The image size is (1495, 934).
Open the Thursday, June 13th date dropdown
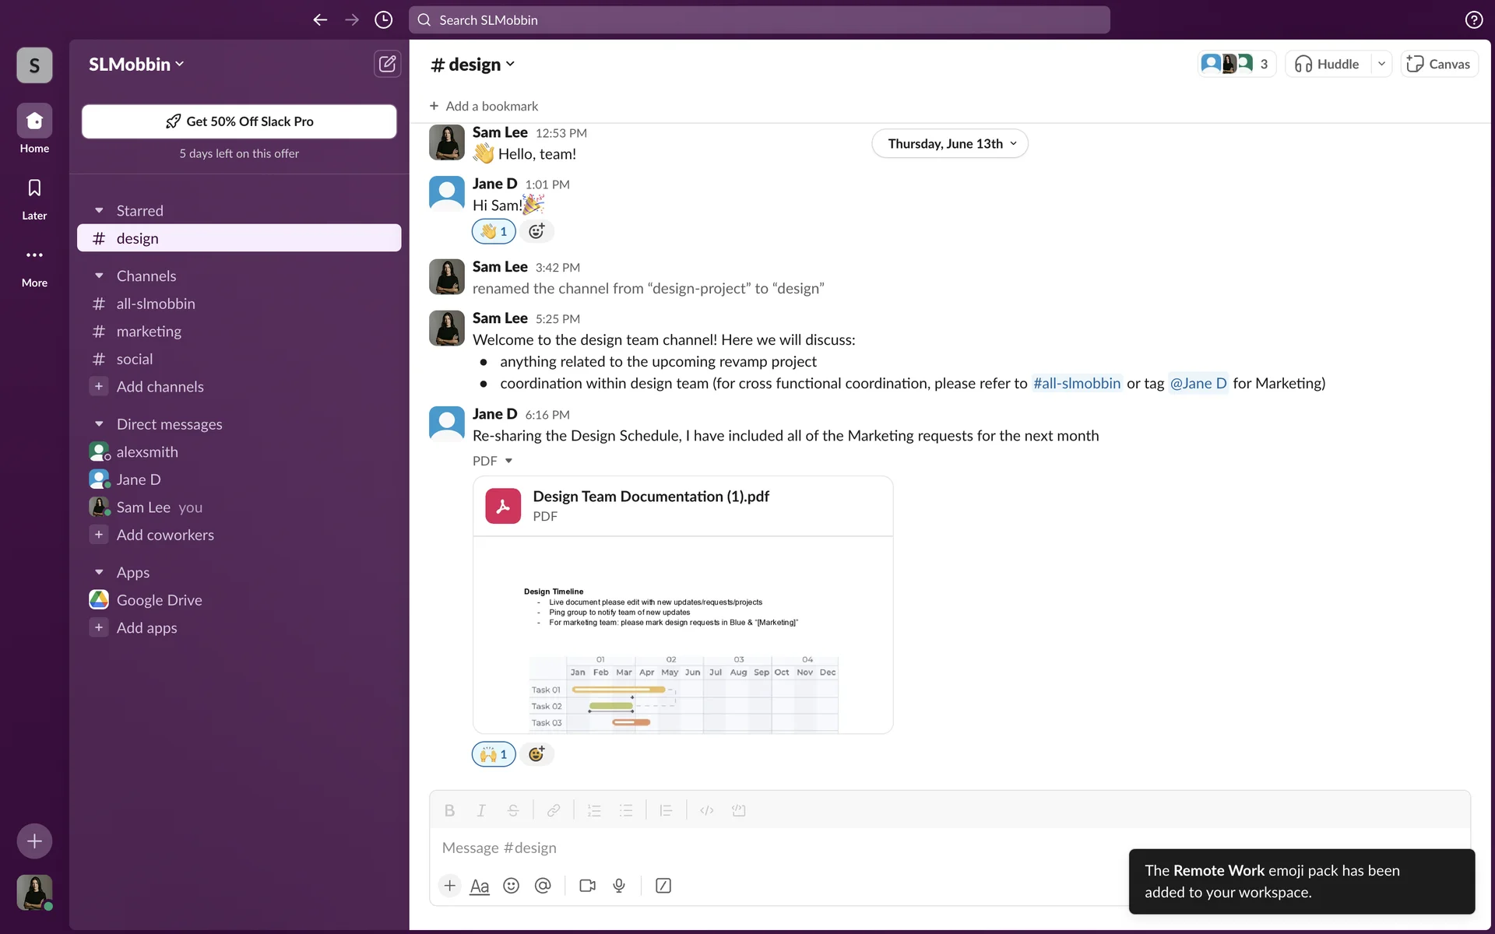[949, 144]
